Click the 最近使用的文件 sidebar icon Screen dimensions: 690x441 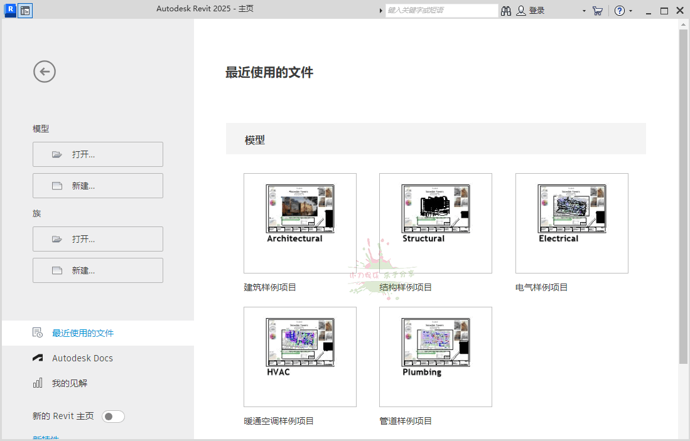coord(39,332)
